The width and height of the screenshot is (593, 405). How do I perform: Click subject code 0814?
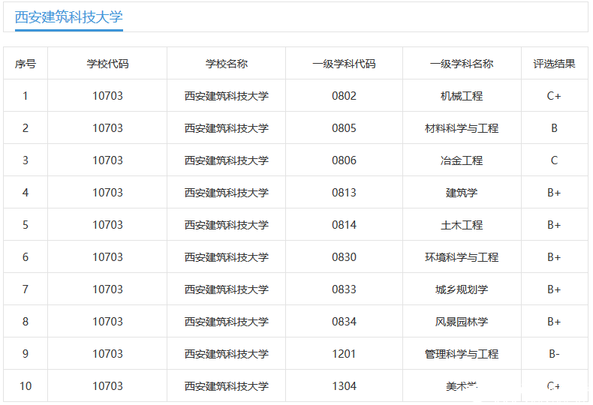[x=344, y=225]
